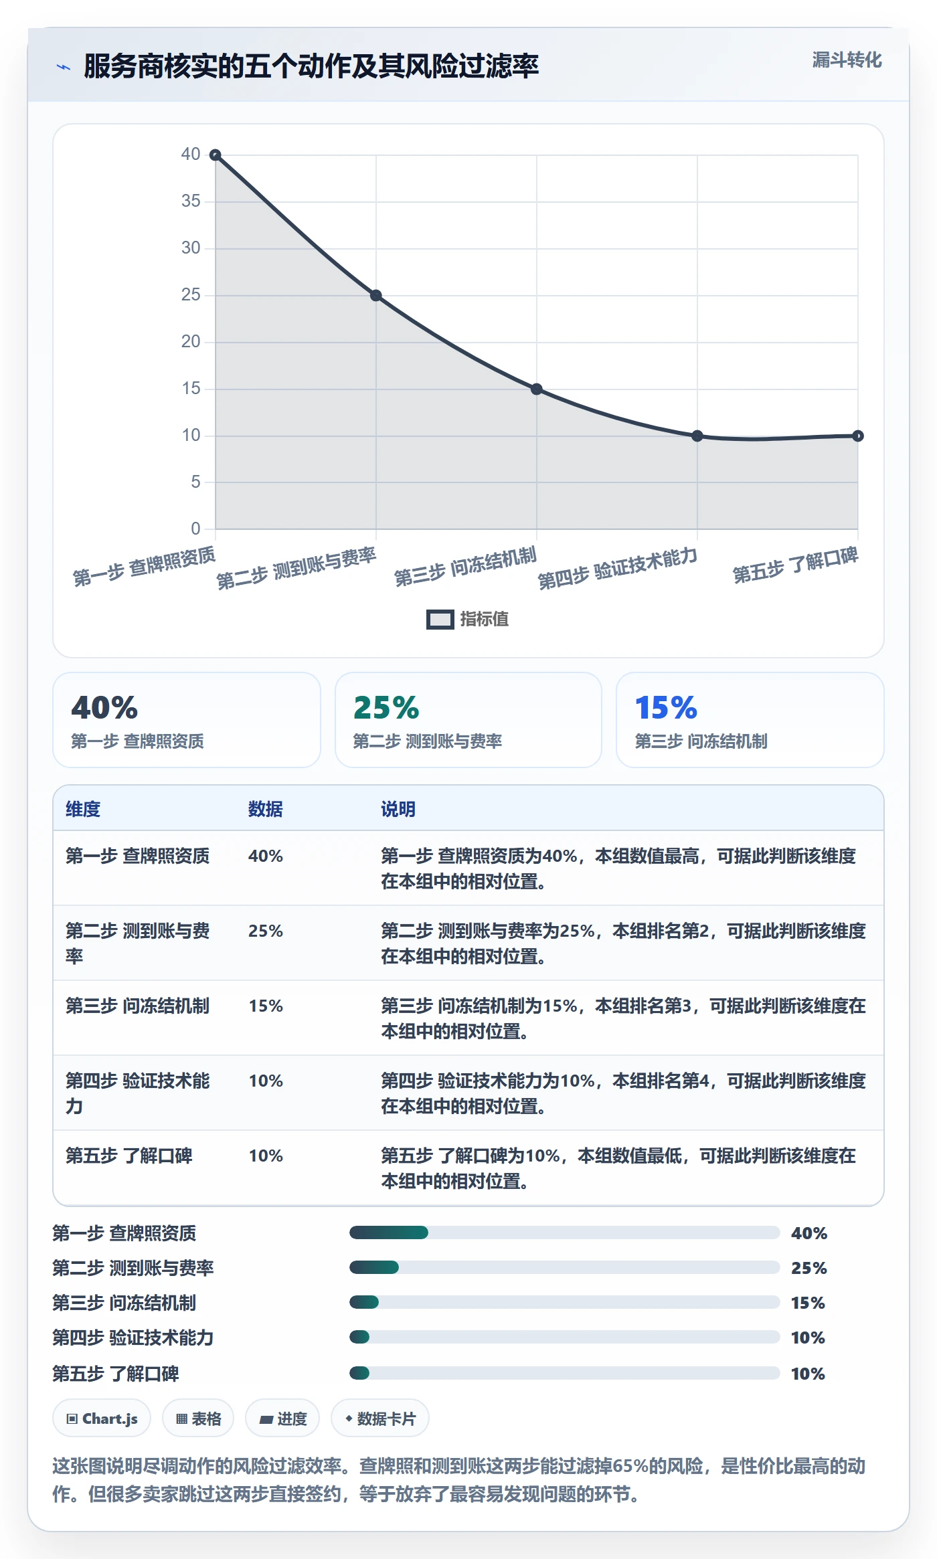Click progress label 第五步 了解口碑
This screenshot has width=937, height=1559.
click(x=116, y=1374)
